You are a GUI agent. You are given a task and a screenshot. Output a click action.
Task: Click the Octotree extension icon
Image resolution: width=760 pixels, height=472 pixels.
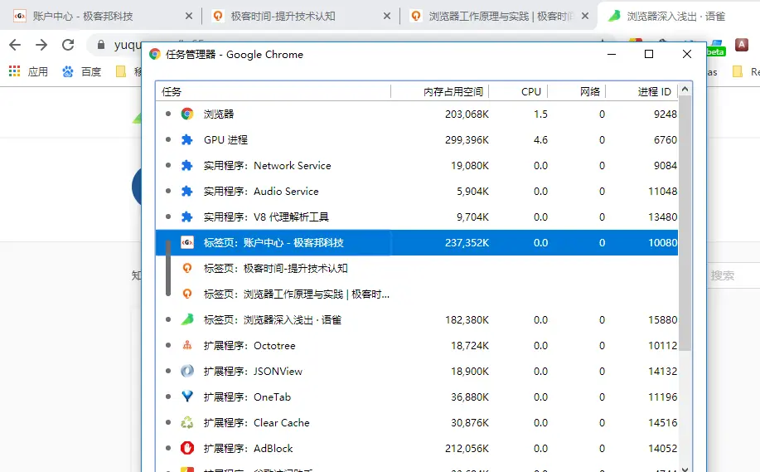coord(187,345)
